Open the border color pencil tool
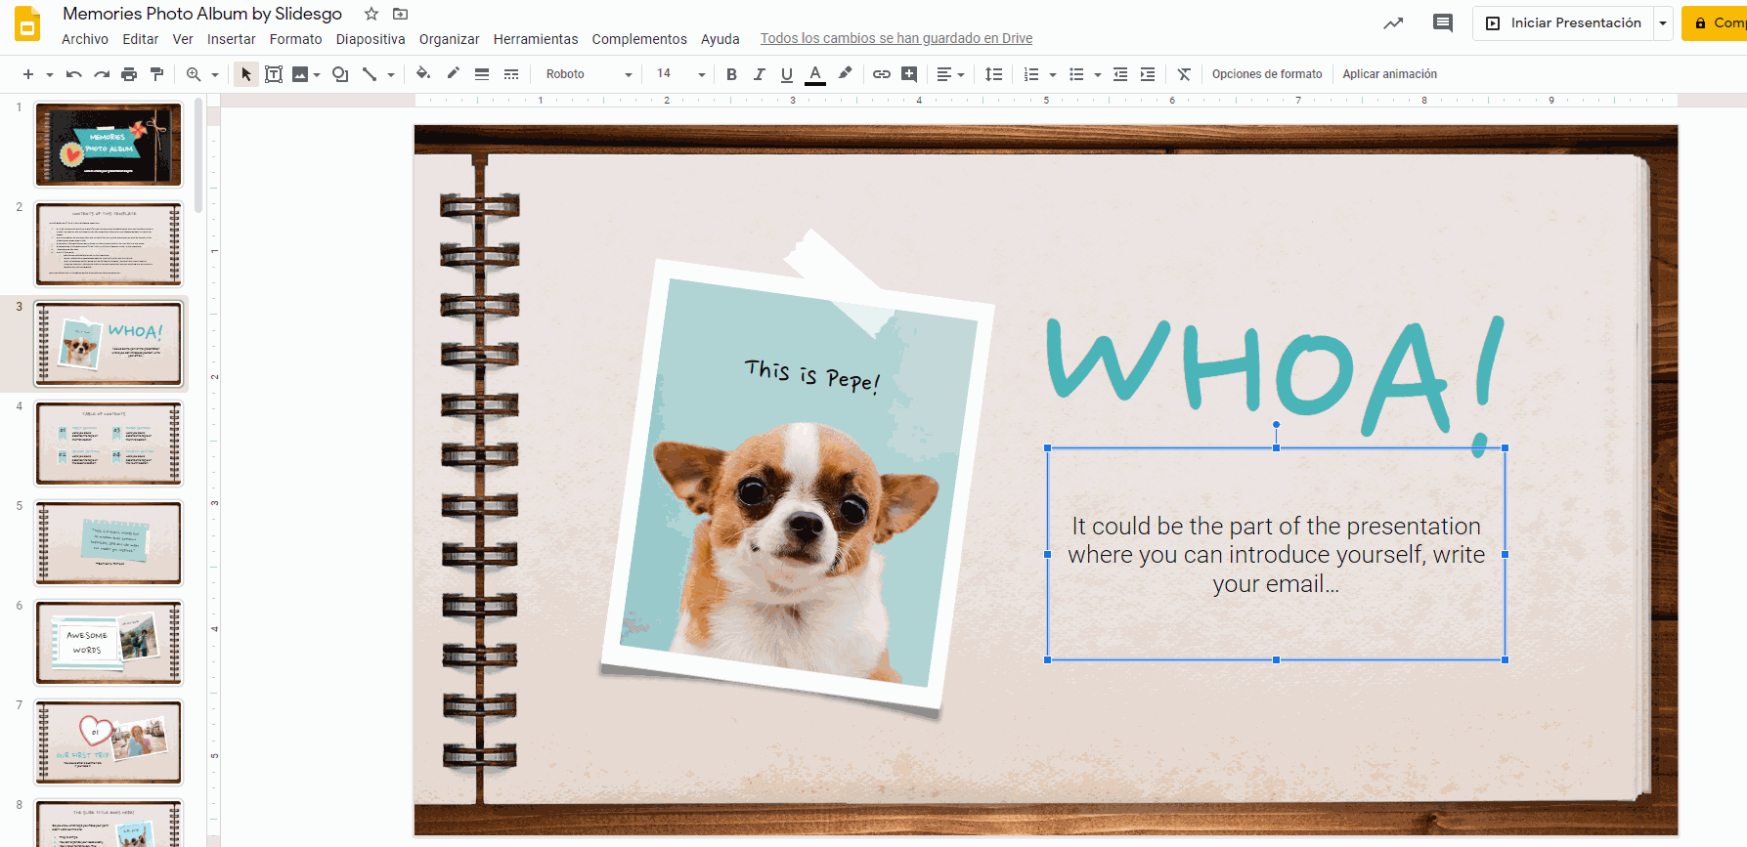Screen dimensions: 1747x847 coord(453,73)
